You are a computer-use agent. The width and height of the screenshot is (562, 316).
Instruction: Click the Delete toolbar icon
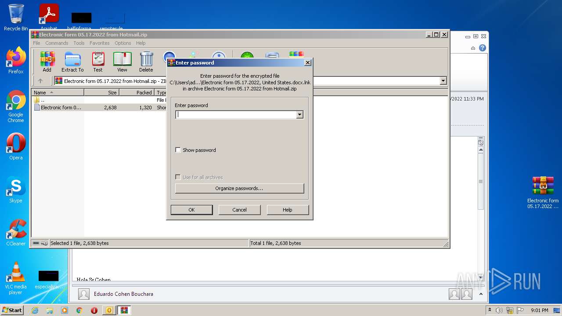click(146, 62)
